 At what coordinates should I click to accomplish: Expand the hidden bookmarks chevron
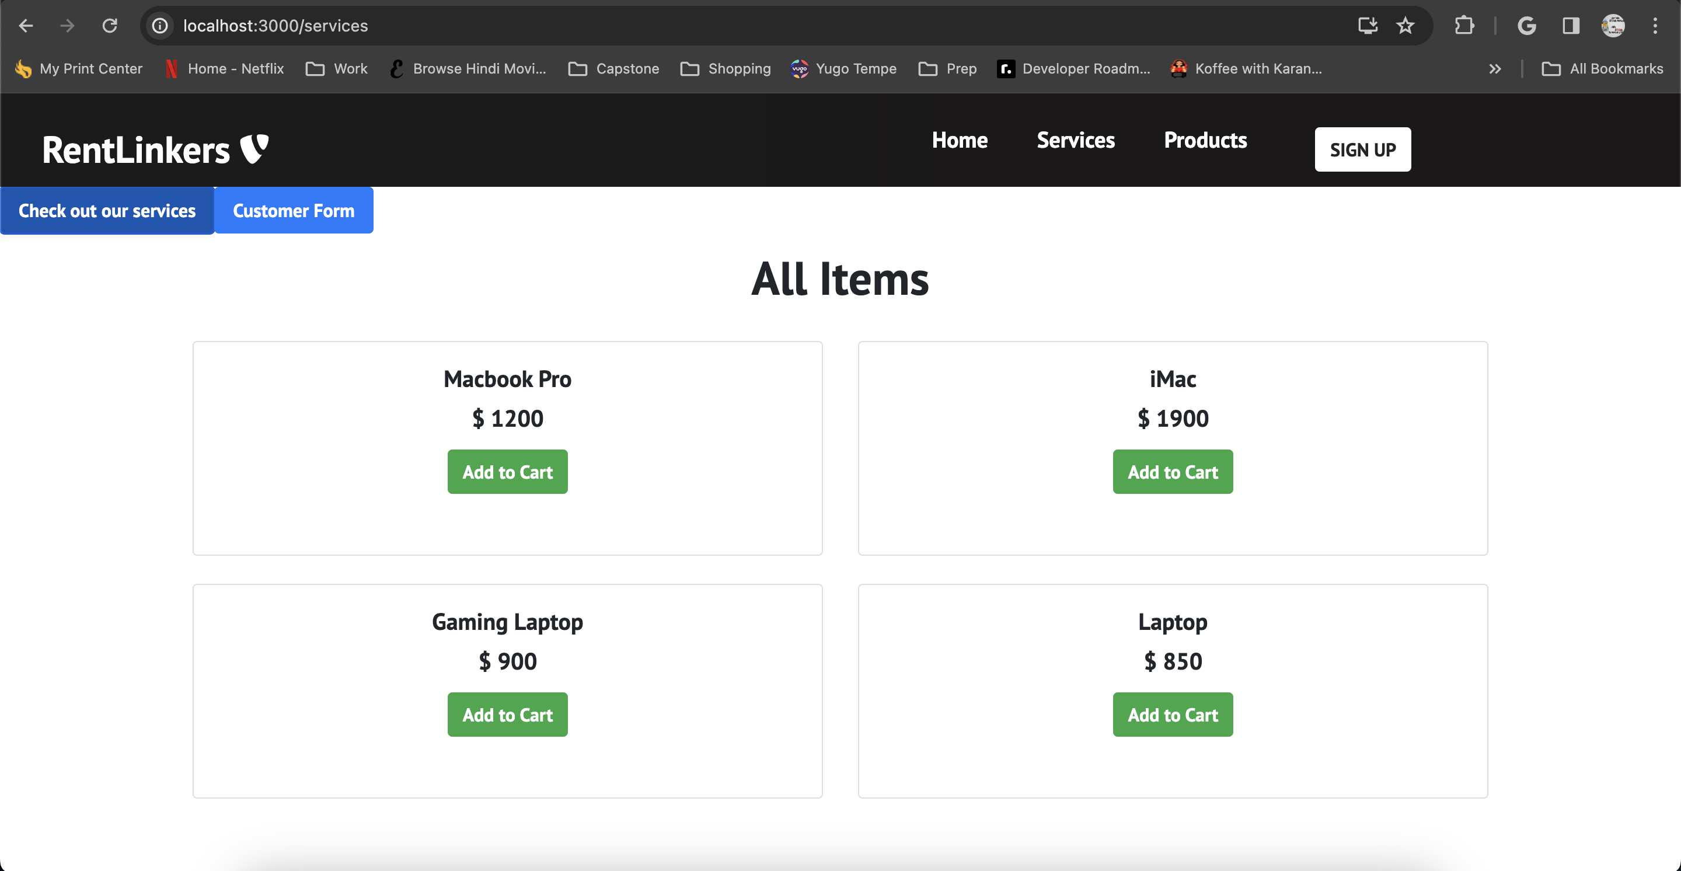point(1495,68)
